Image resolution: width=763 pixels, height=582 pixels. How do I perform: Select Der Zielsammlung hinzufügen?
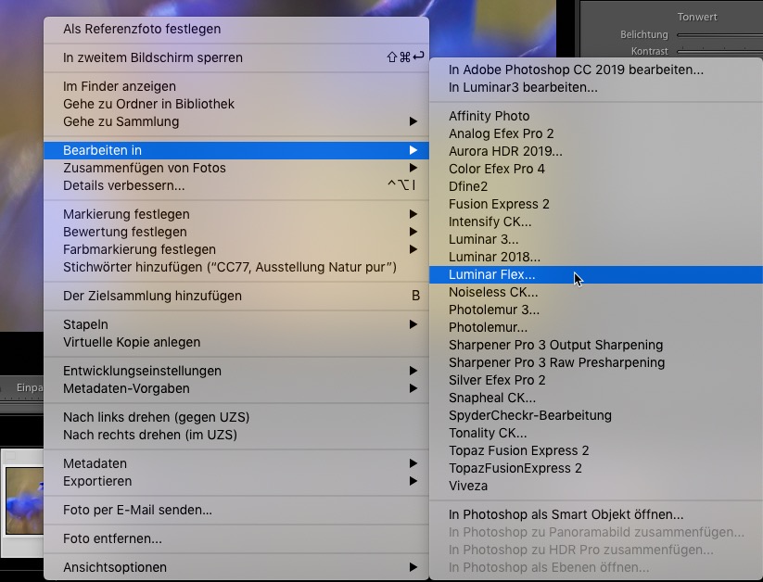[152, 296]
